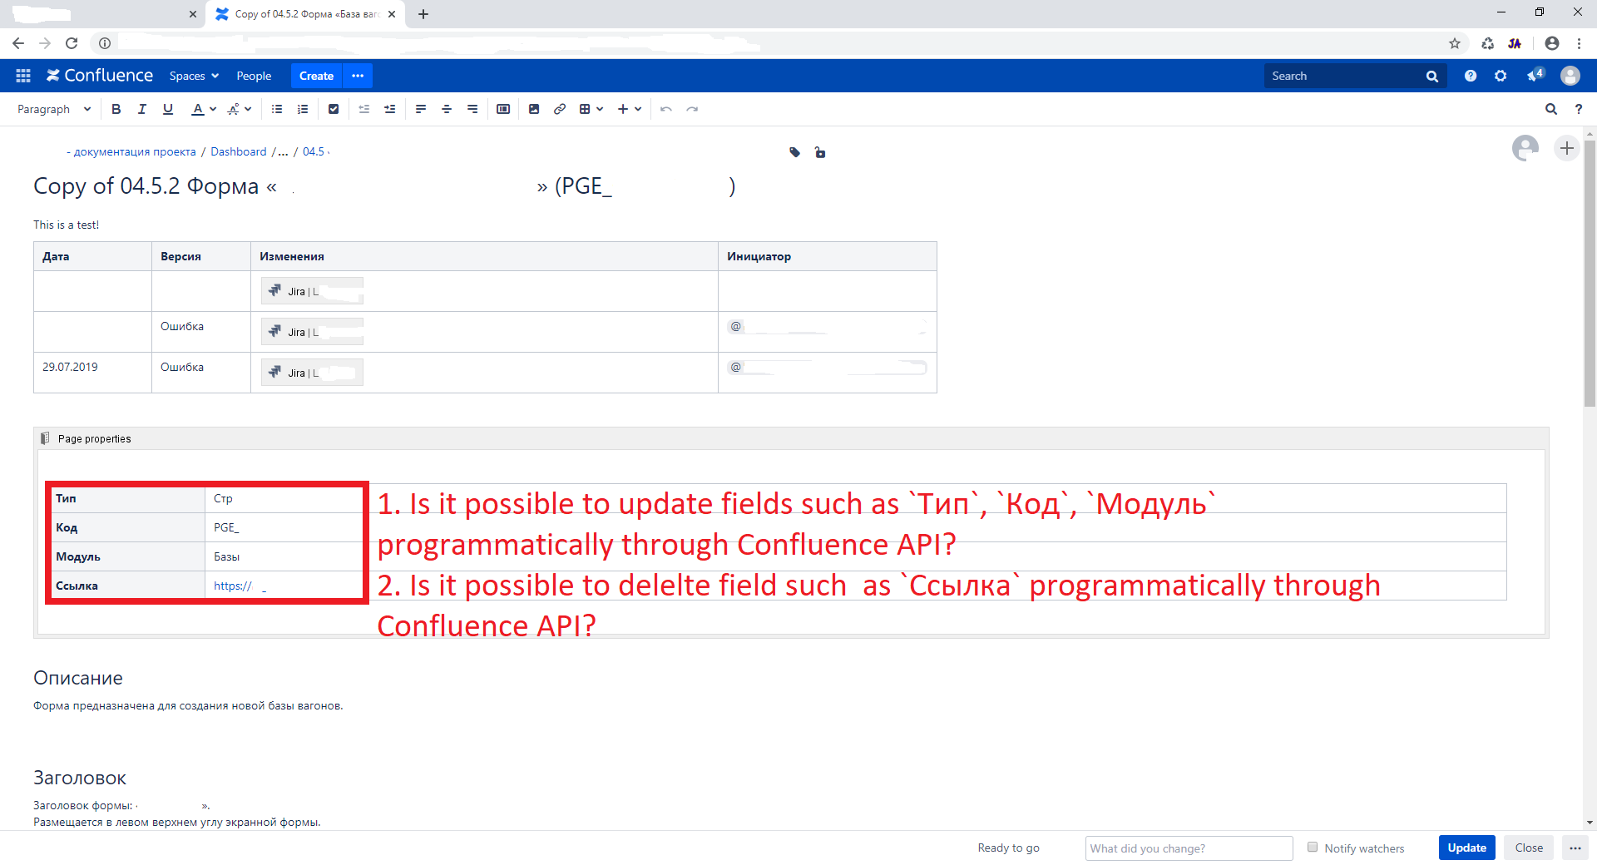Check the task checkbox toolbar button
Screen dimensions: 1597x865
click(334, 109)
